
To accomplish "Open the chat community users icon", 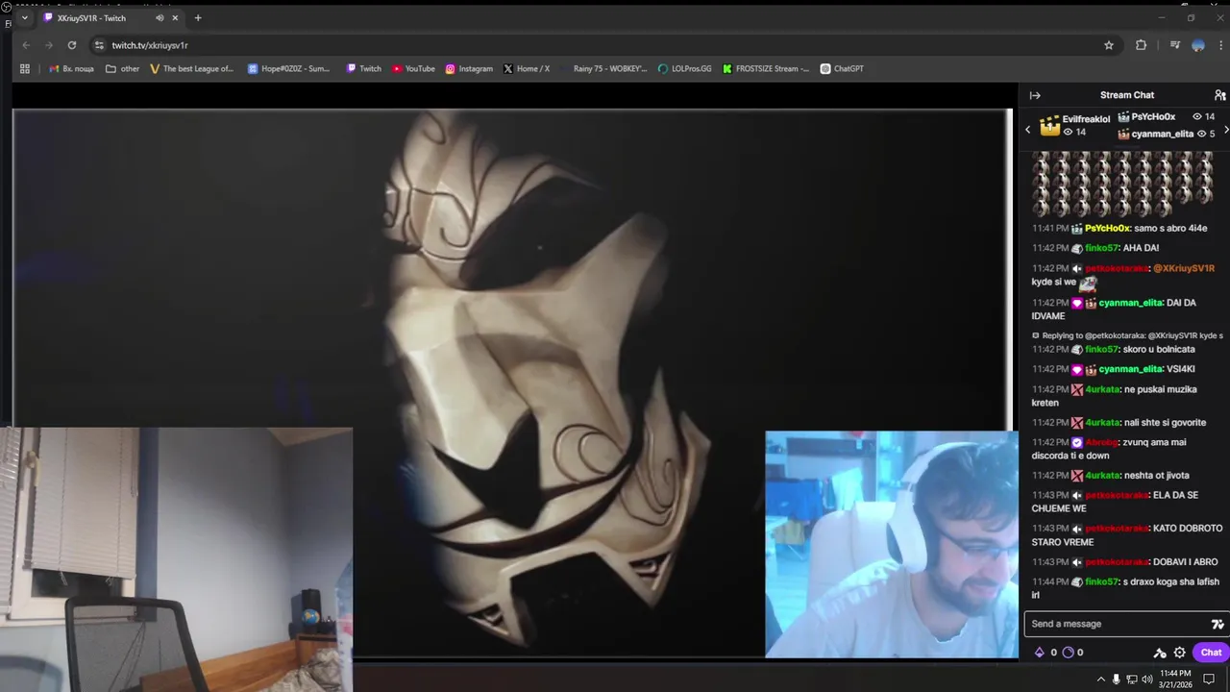I will point(1219,95).
